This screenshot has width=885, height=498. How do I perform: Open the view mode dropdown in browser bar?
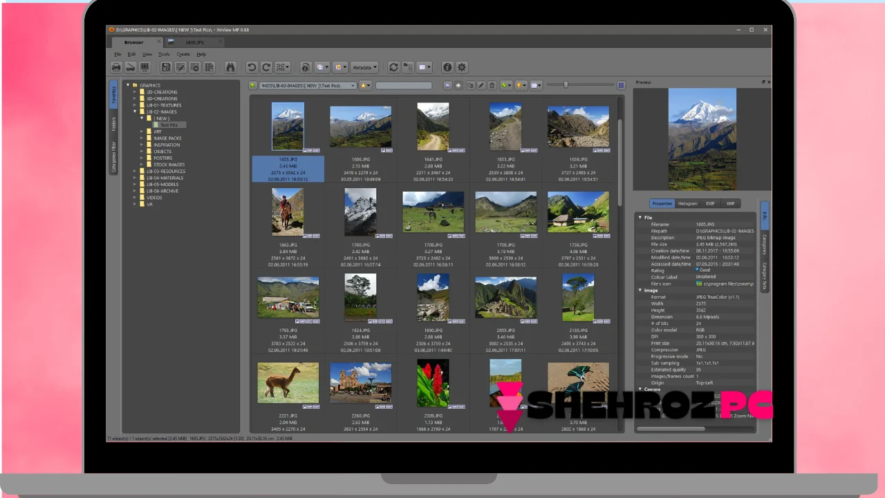[536, 85]
